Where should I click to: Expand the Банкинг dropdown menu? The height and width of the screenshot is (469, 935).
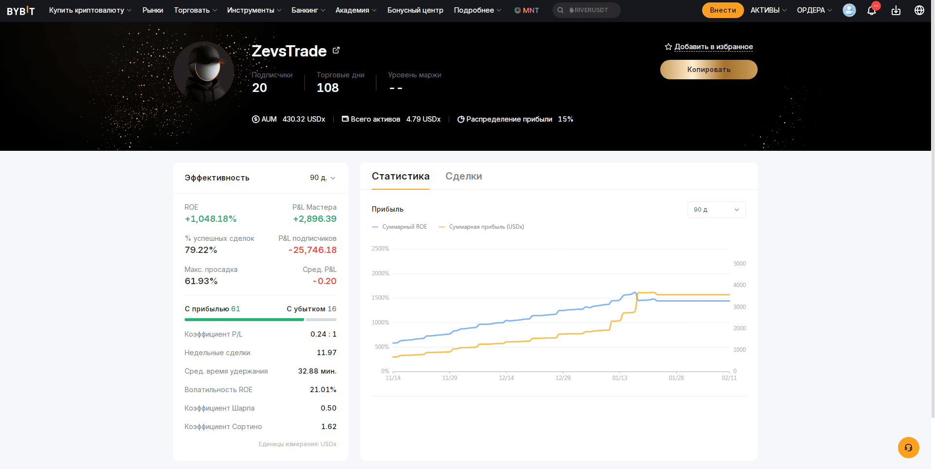(x=308, y=10)
